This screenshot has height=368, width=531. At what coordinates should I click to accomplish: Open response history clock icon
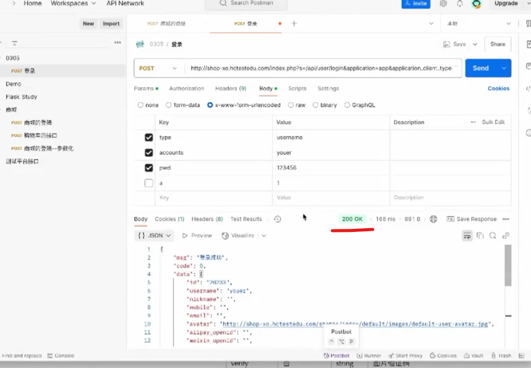277,219
